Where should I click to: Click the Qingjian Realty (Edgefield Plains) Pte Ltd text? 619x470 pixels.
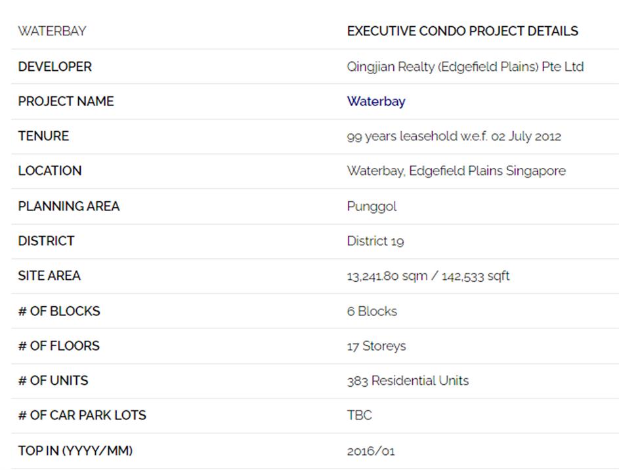(x=465, y=67)
